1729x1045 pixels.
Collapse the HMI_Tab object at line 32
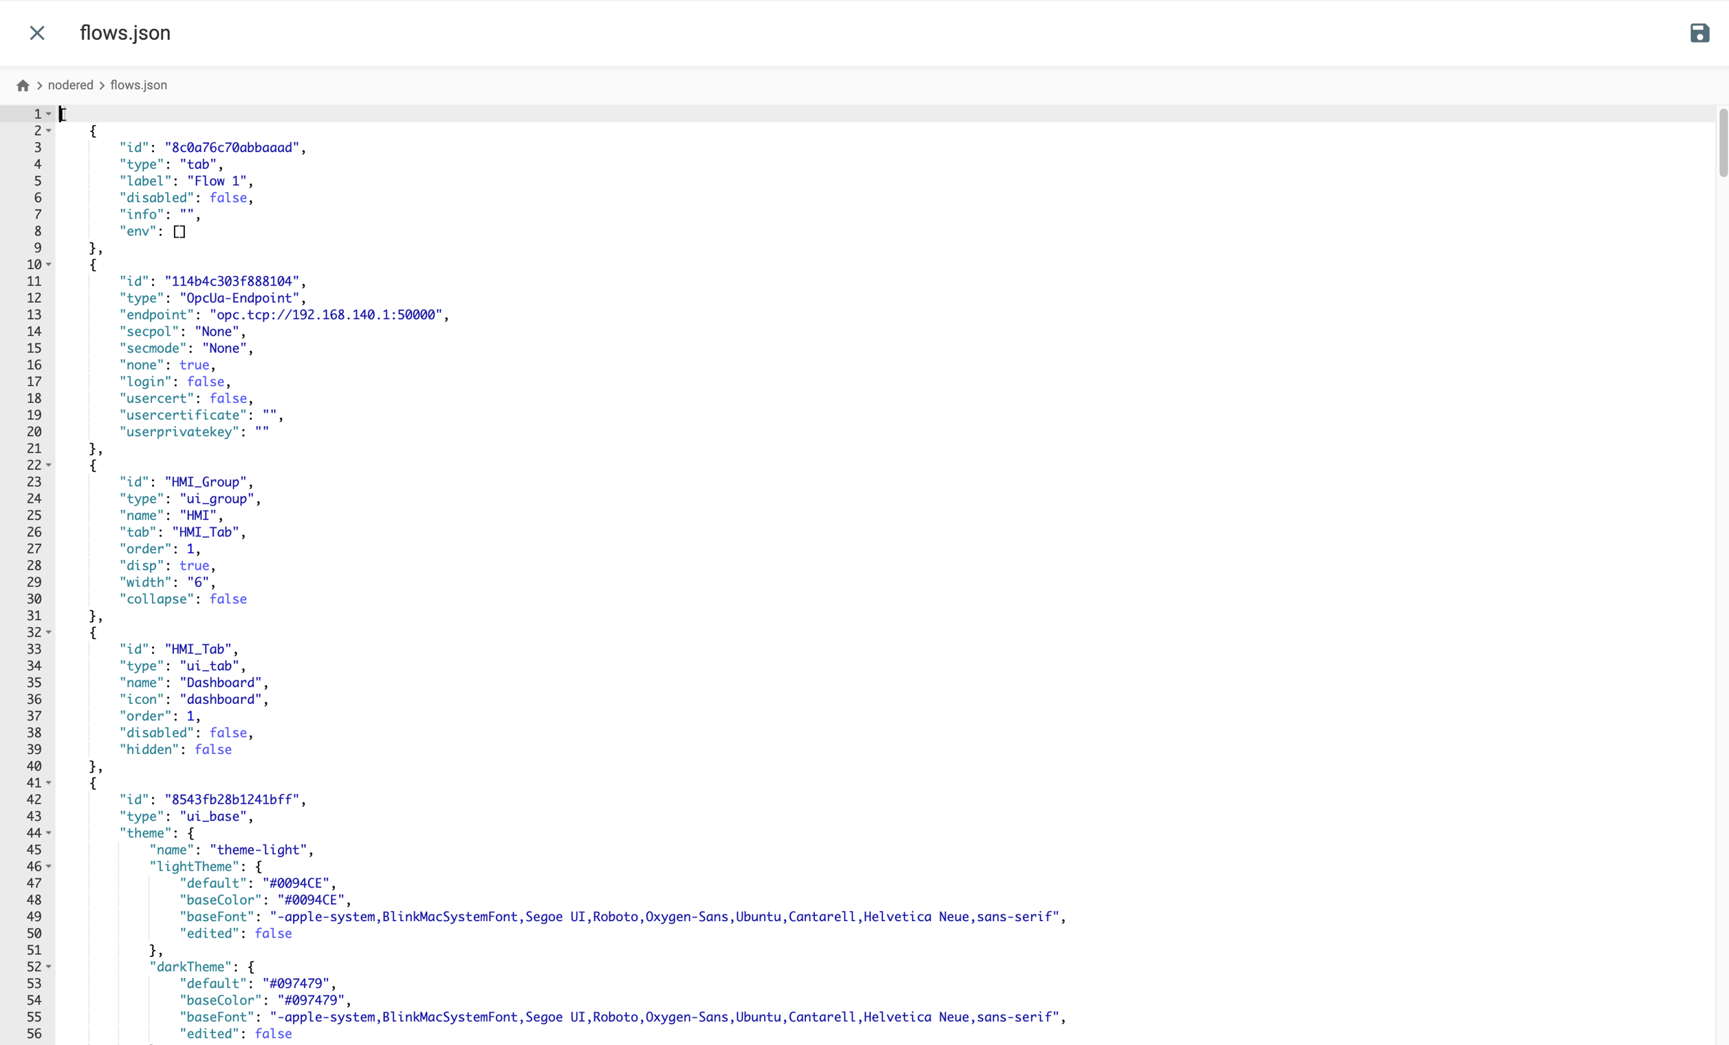(47, 632)
